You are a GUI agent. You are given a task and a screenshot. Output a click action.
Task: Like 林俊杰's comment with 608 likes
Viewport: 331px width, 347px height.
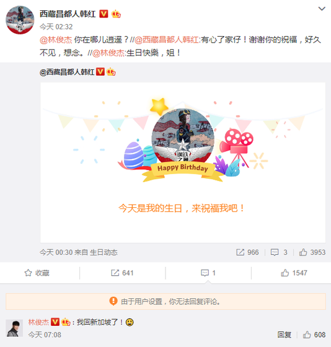click(x=314, y=335)
